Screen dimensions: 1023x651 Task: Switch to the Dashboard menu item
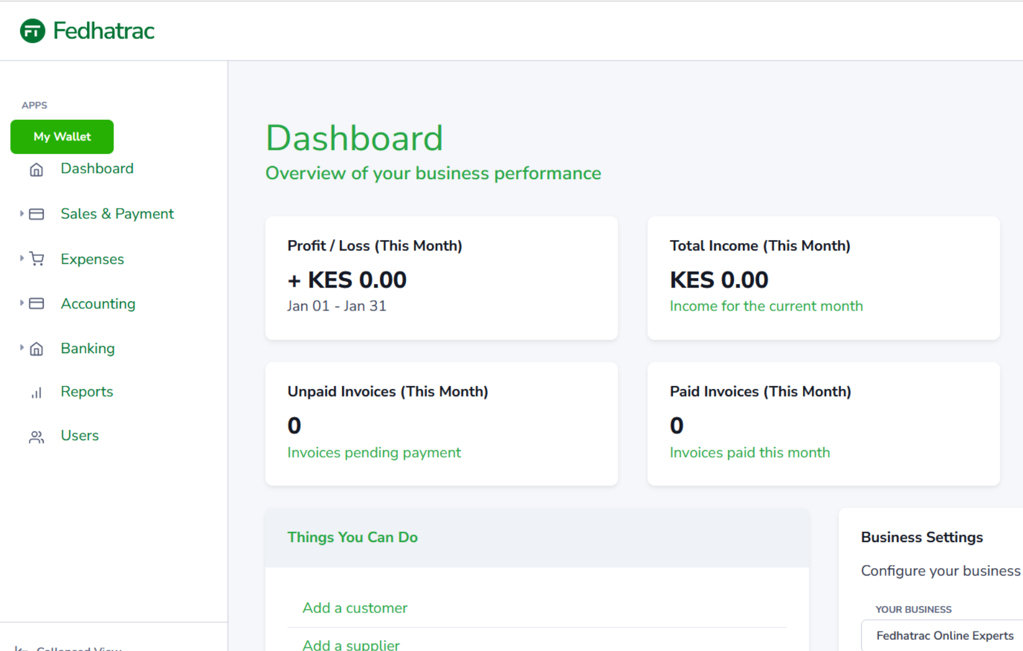(x=97, y=168)
